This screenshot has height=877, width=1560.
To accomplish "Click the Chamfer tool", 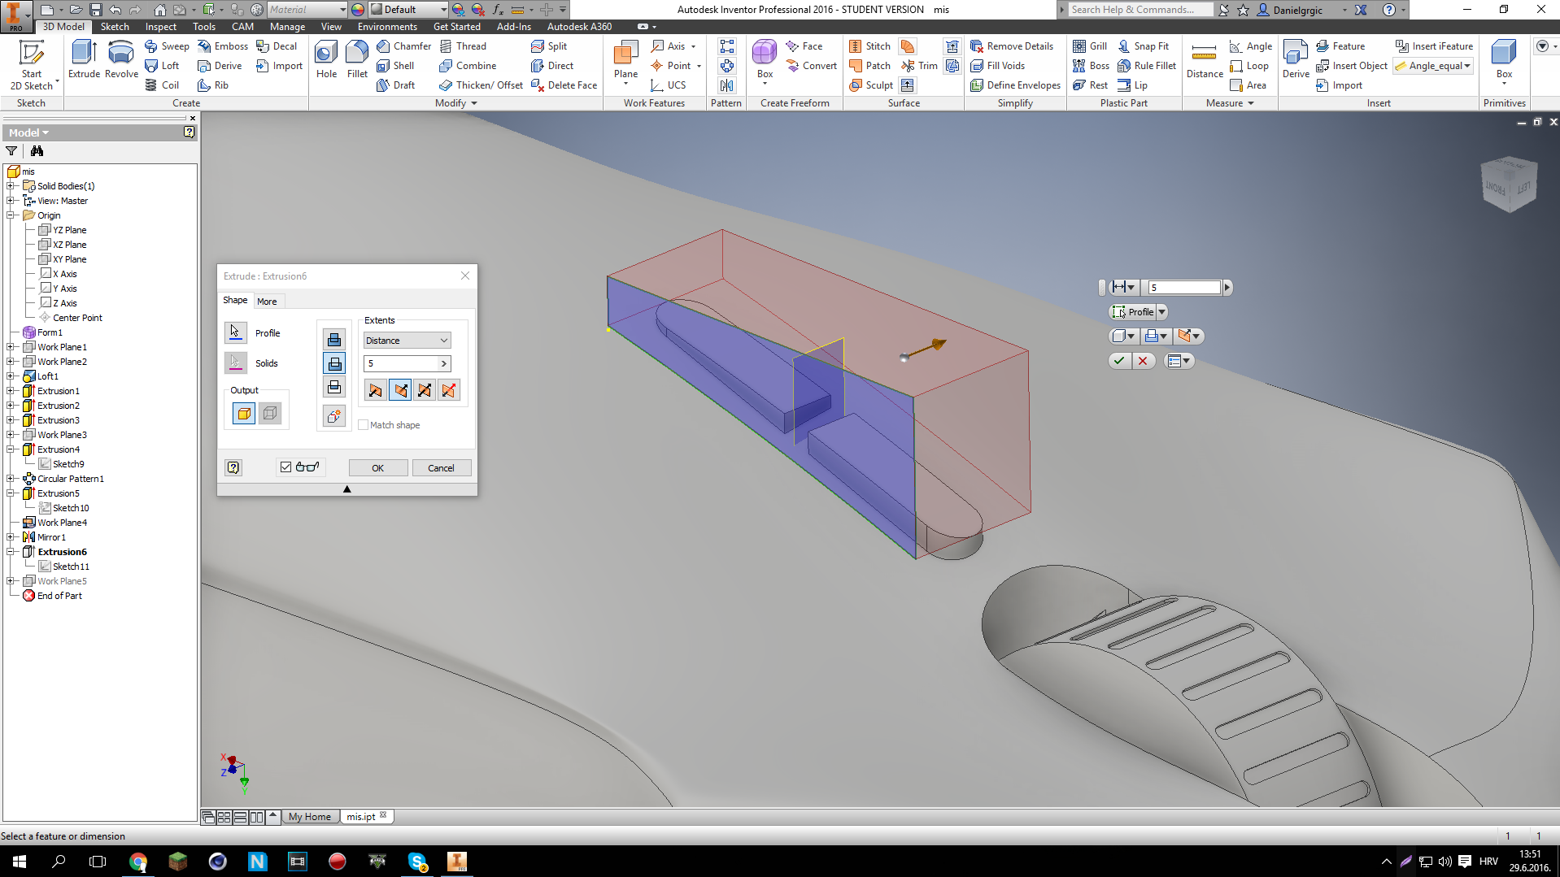I will pyautogui.click(x=404, y=46).
